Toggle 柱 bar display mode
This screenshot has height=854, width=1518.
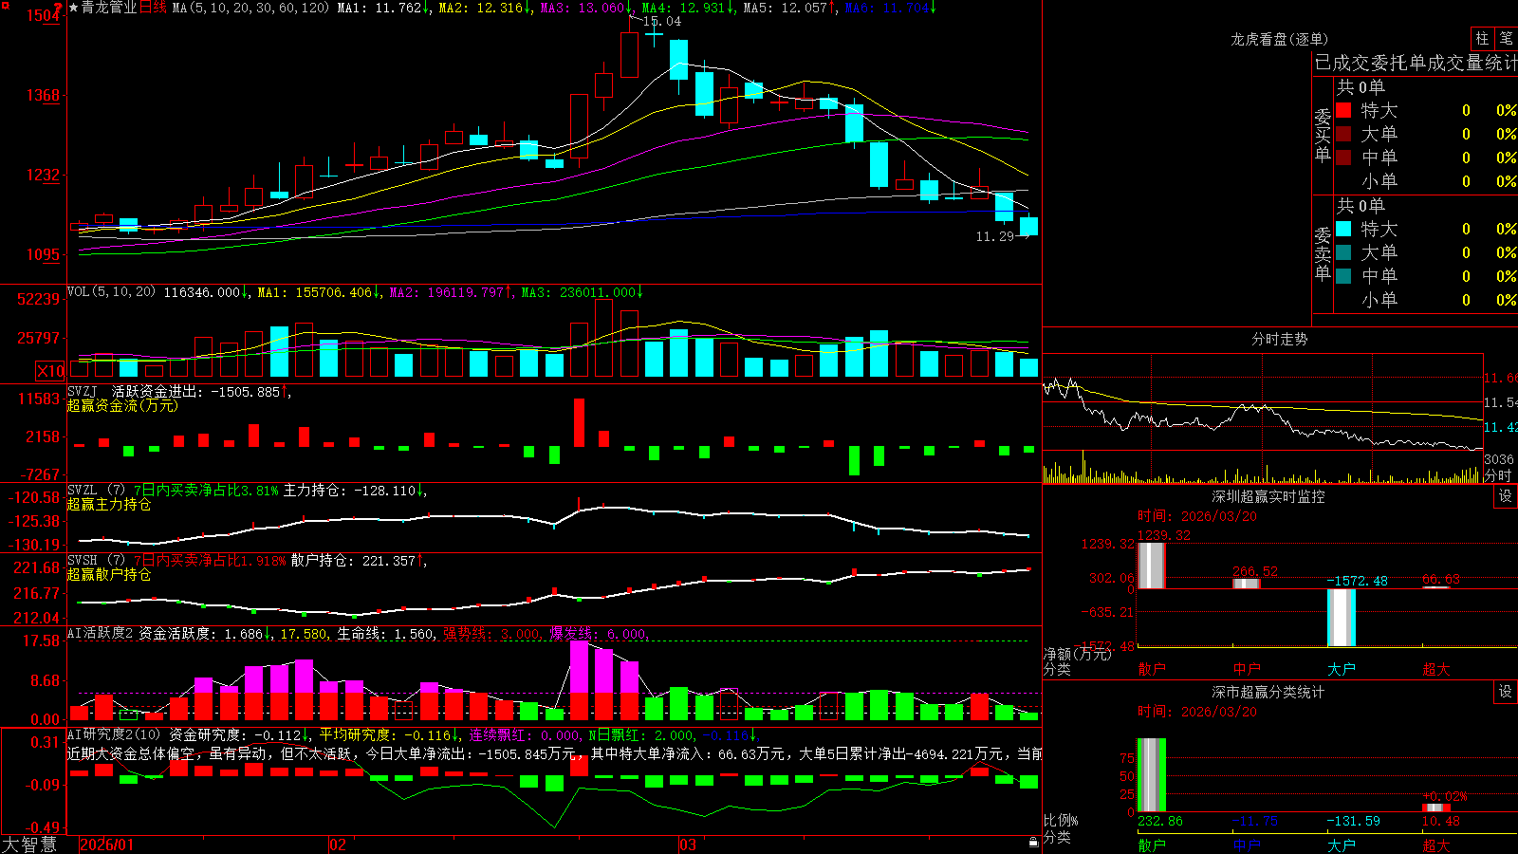1482,39
